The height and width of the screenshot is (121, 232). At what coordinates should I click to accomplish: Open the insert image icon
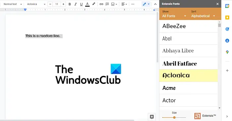(113, 4)
